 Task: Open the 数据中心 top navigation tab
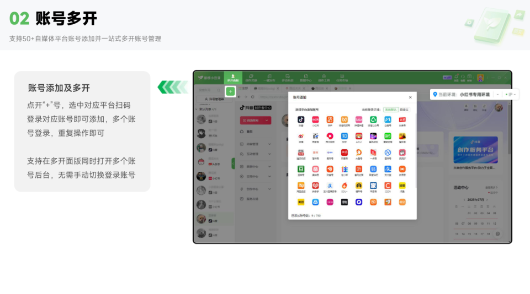pos(305,78)
